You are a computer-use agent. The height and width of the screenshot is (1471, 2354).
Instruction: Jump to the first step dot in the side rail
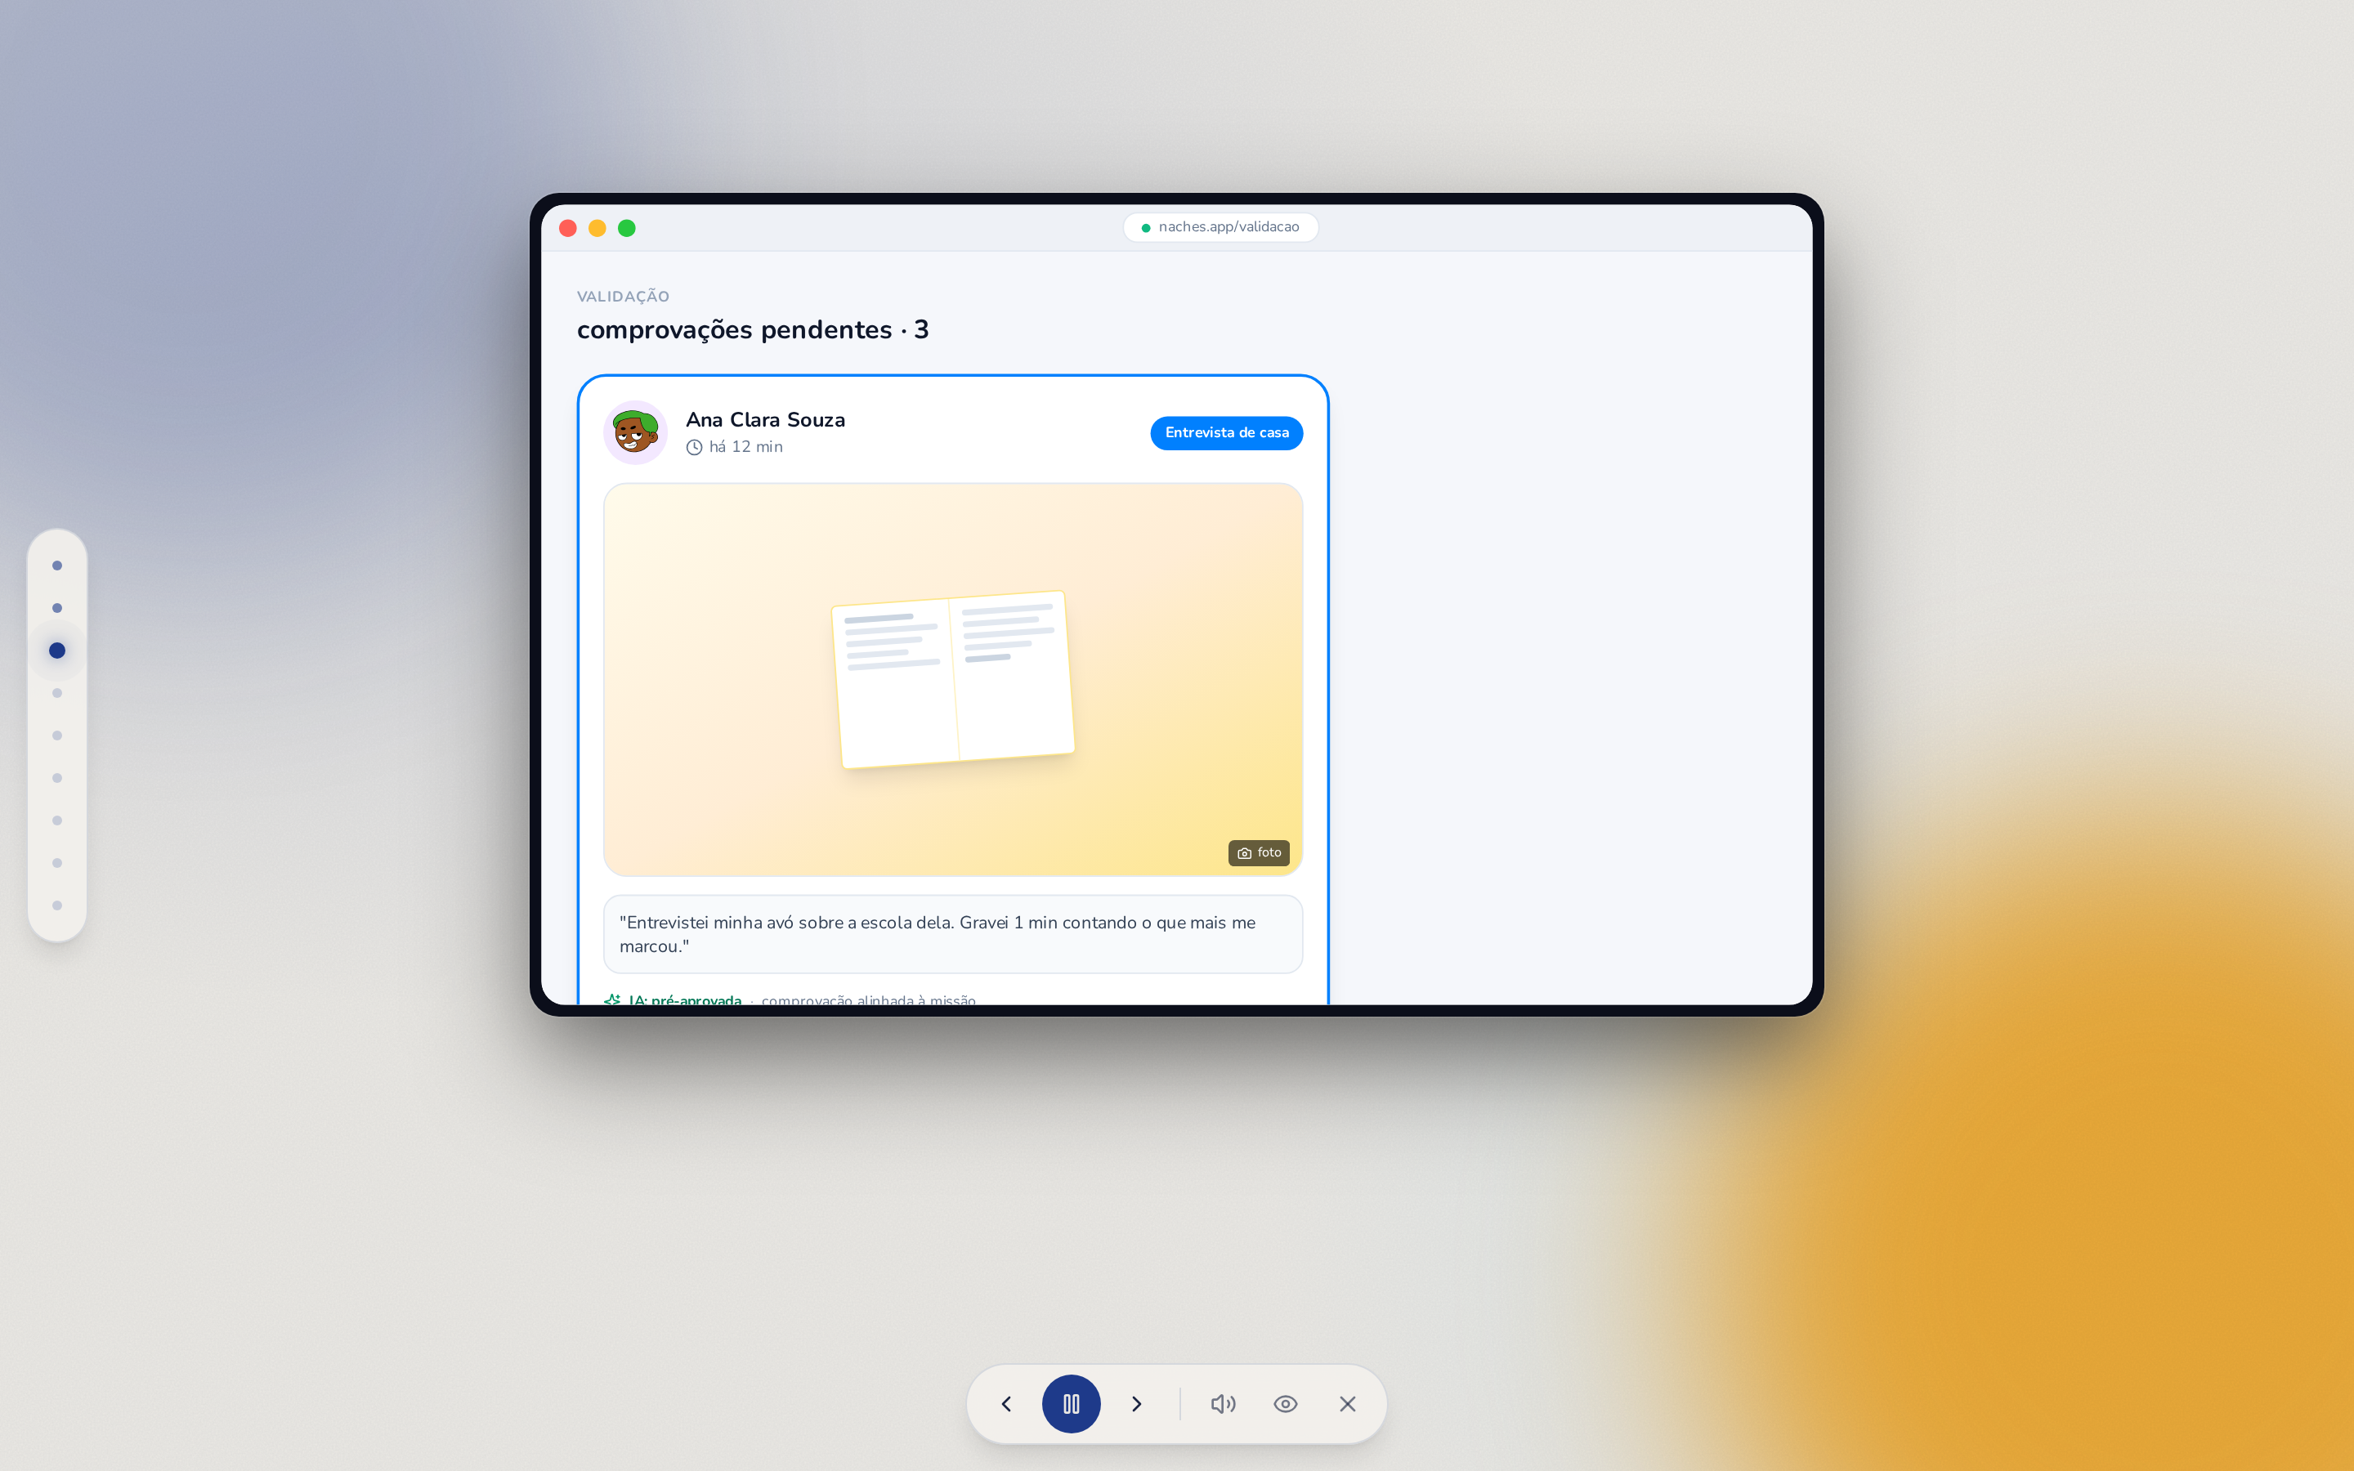57,566
